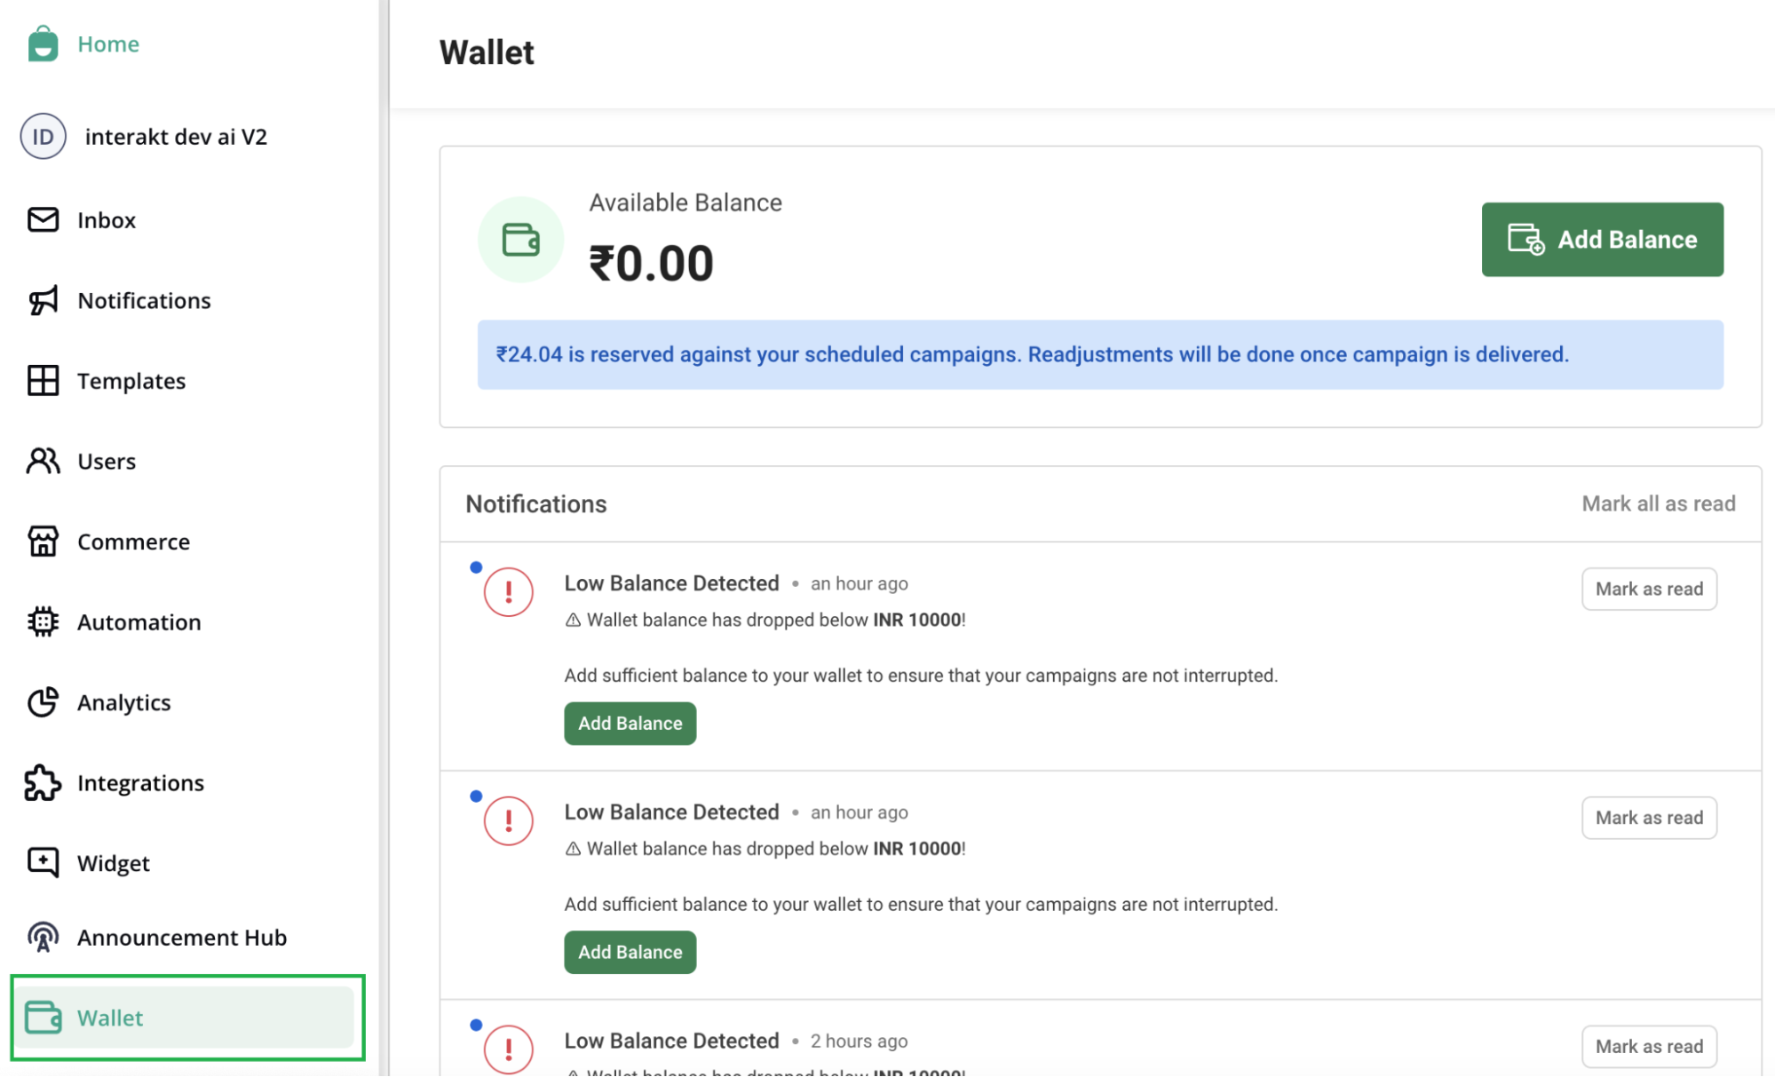1775x1077 pixels.
Task: Open the Inbox mail icon
Action: click(43, 220)
